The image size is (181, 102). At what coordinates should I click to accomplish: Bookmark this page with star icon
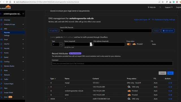click(x=163, y=2)
